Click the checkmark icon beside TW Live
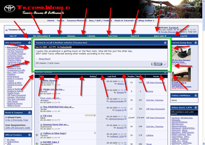Screen dimensions: 205x145 click(41, 116)
